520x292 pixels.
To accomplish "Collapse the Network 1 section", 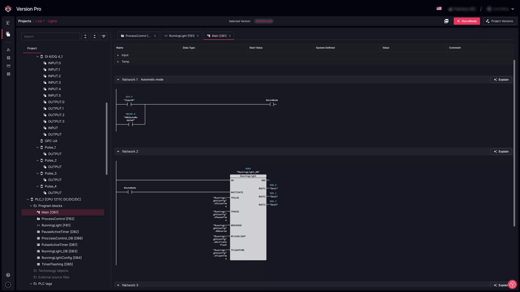I will tap(118, 80).
